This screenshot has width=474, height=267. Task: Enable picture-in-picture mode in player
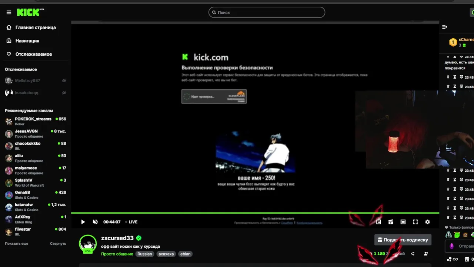(x=378, y=222)
